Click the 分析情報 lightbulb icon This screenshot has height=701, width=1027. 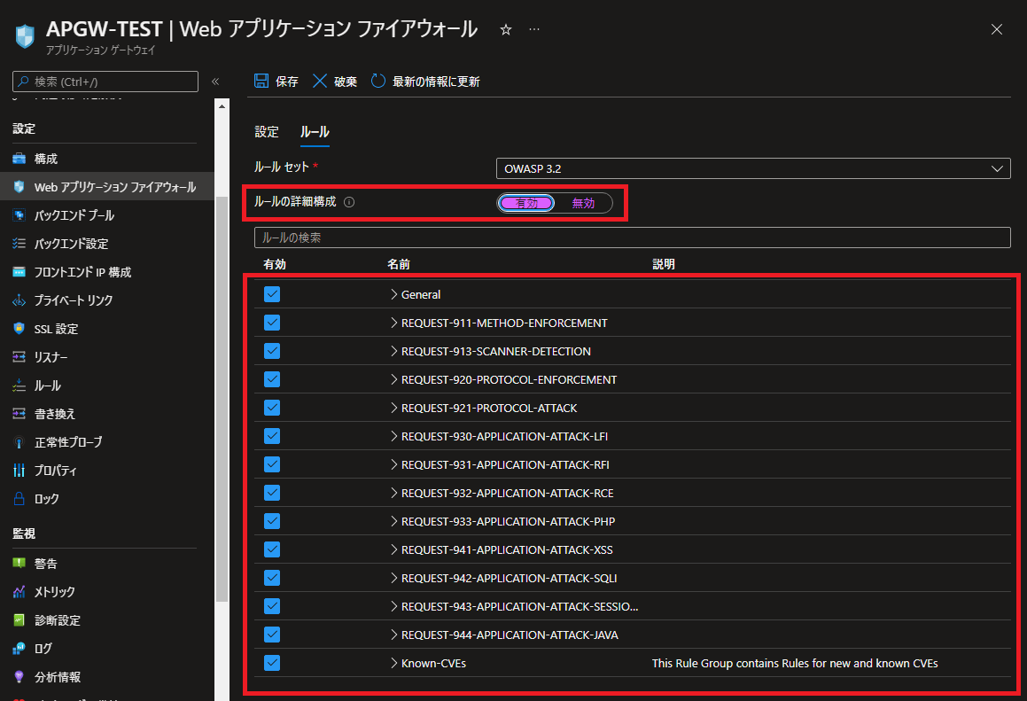19,677
